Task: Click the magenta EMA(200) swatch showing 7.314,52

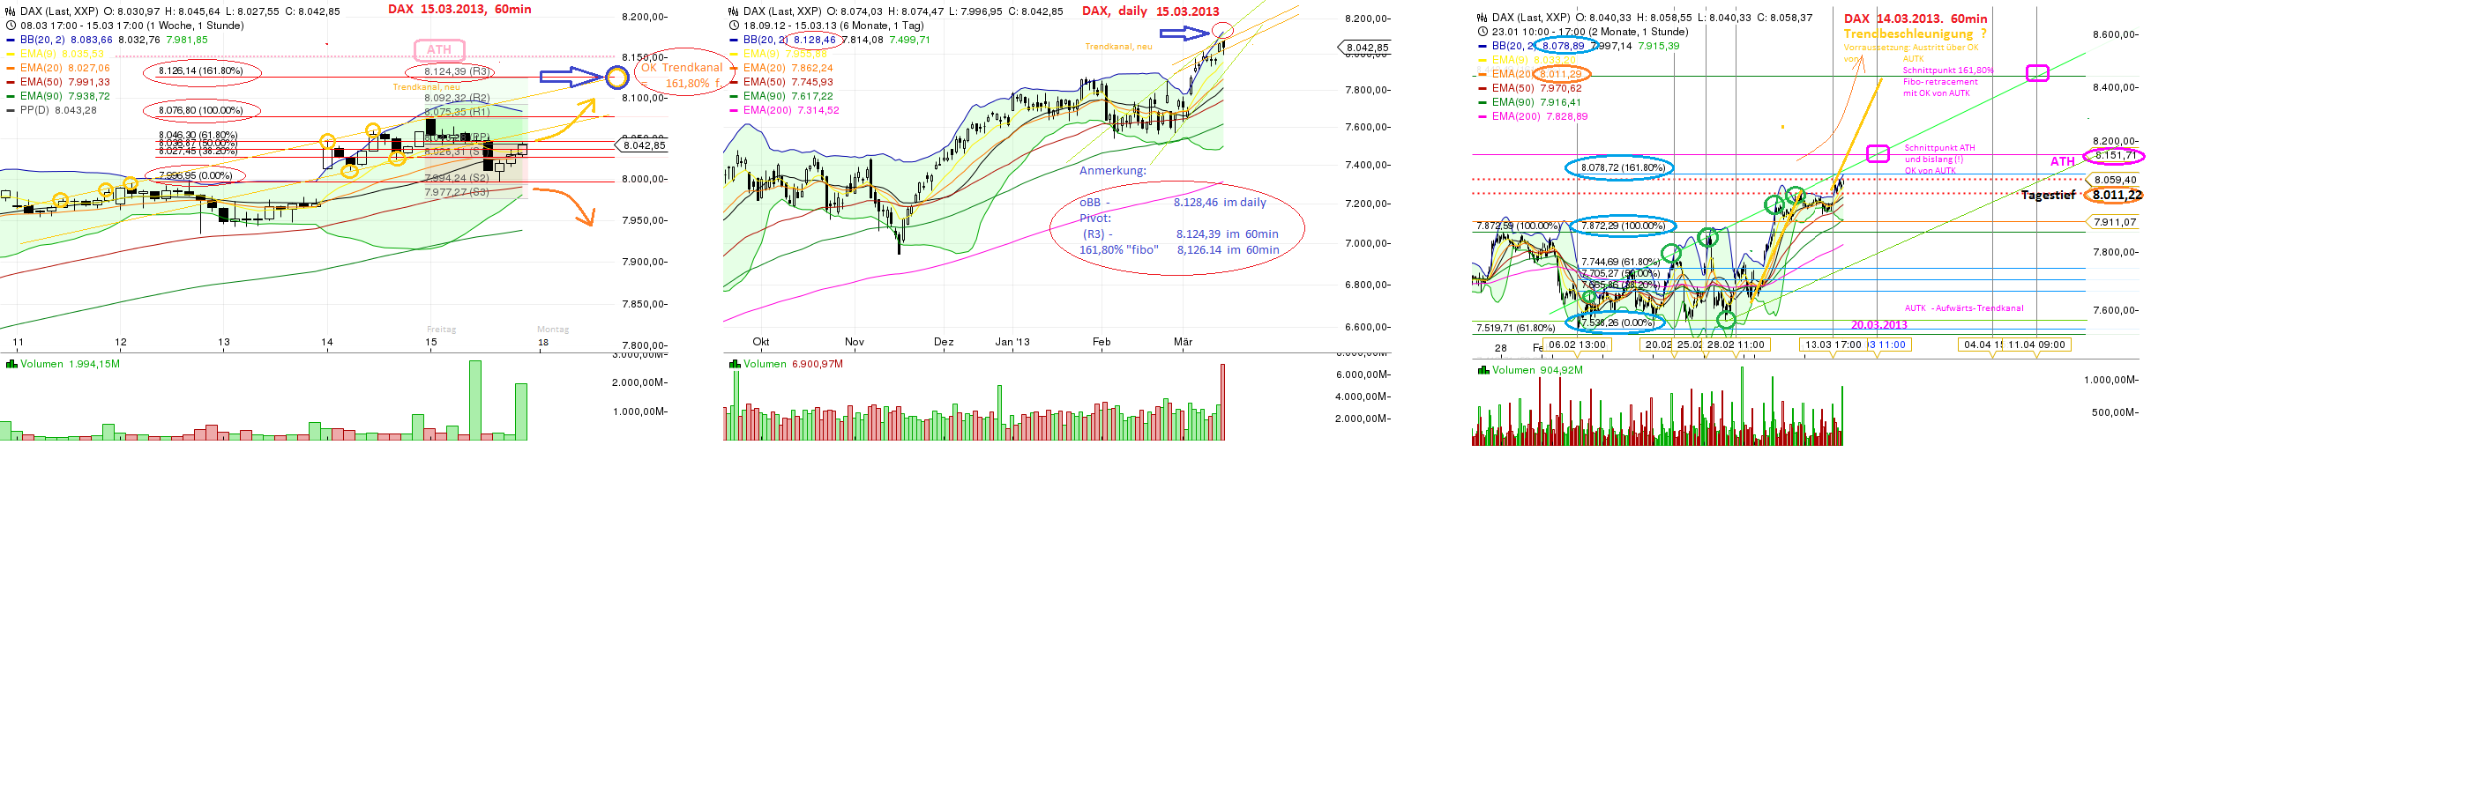Action: click(x=734, y=110)
